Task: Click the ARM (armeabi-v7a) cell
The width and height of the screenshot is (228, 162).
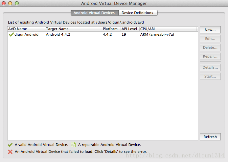Action: click(x=157, y=34)
